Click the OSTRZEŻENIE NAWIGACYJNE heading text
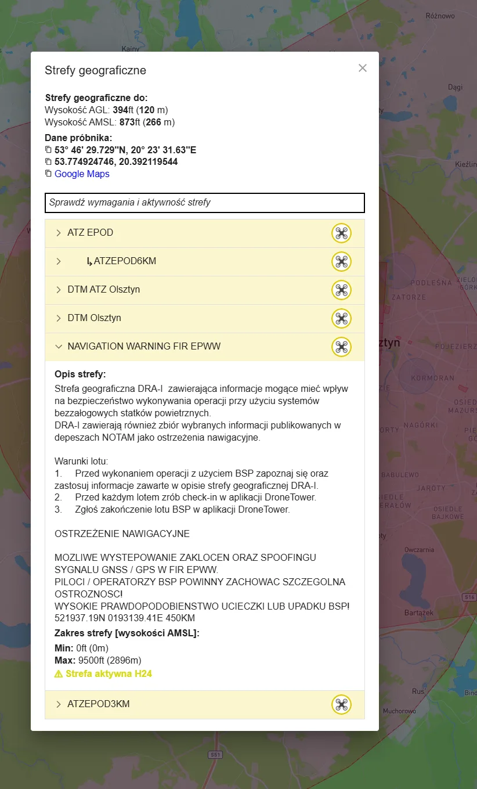The image size is (477, 789). (x=122, y=534)
